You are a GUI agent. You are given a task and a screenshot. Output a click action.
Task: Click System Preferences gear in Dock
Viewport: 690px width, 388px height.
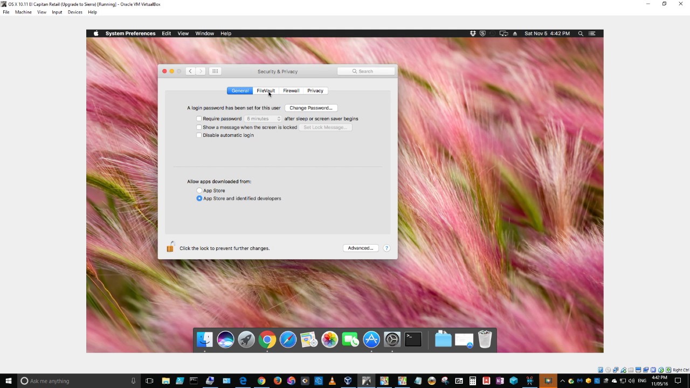(x=392, y=339)
